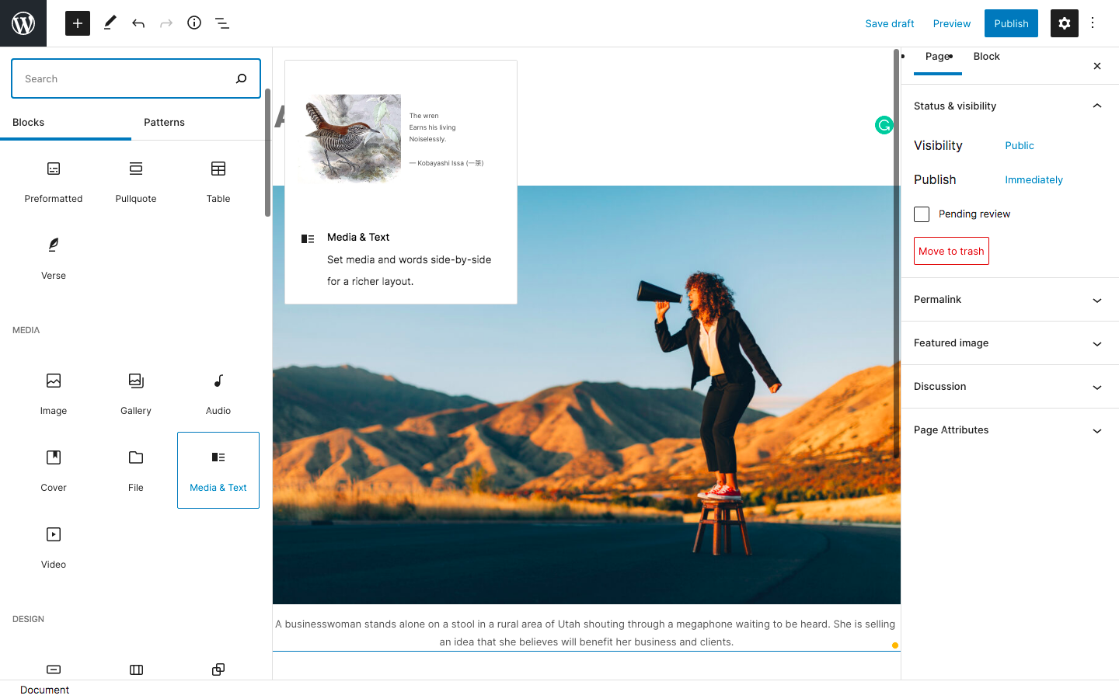This screenshot has width=1119, height=699.
Task: Click the Move to trash button
Action: [951, 251]
